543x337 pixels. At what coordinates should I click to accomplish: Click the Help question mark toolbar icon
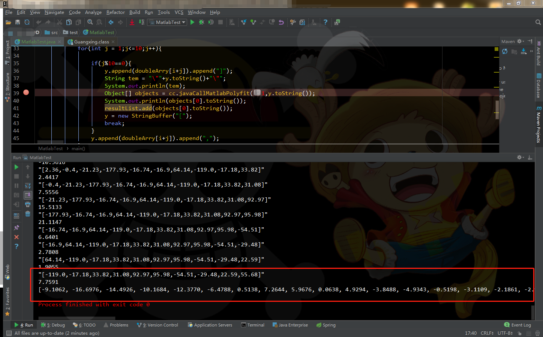tap(325, 22)
